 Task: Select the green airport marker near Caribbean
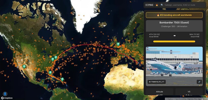[62, 79]
